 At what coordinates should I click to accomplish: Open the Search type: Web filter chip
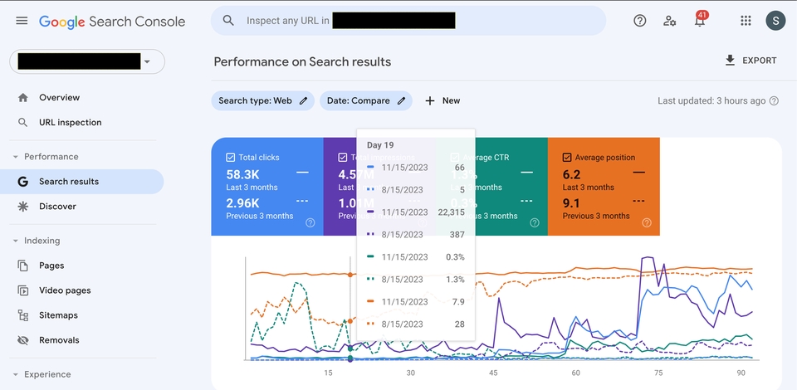(x=263, y=100)
